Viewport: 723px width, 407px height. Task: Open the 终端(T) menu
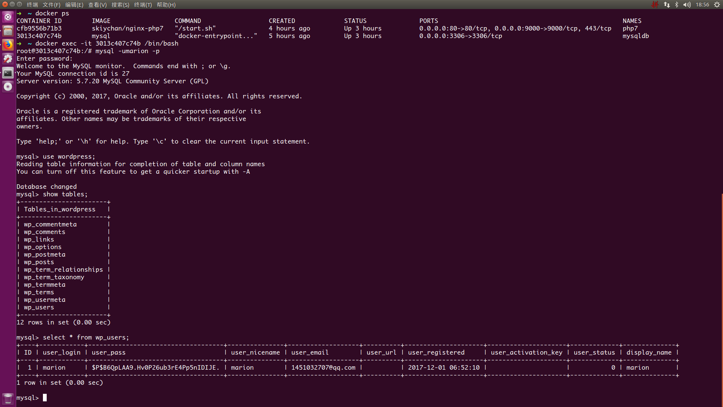coord(143,5)
